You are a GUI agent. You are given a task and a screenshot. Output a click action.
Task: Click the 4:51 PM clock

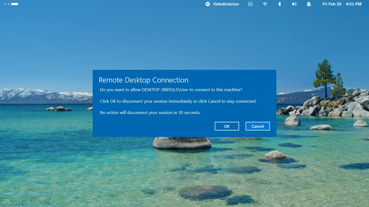click(x=354, y=4)
